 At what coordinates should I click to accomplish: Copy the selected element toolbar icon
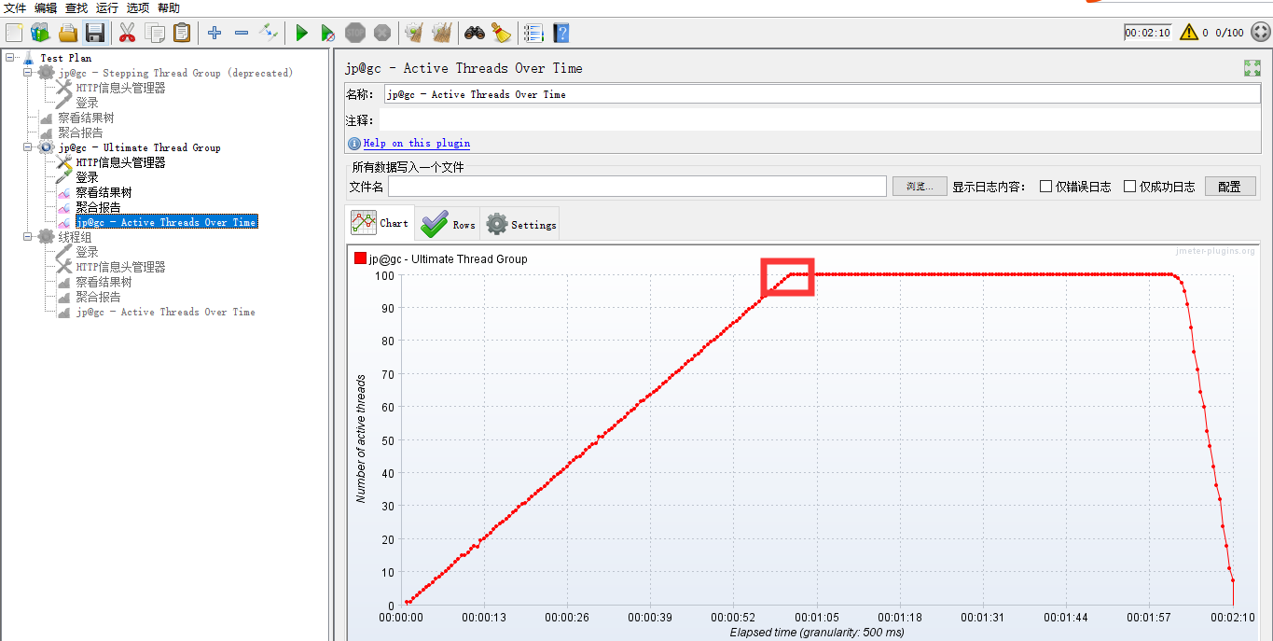155,33
